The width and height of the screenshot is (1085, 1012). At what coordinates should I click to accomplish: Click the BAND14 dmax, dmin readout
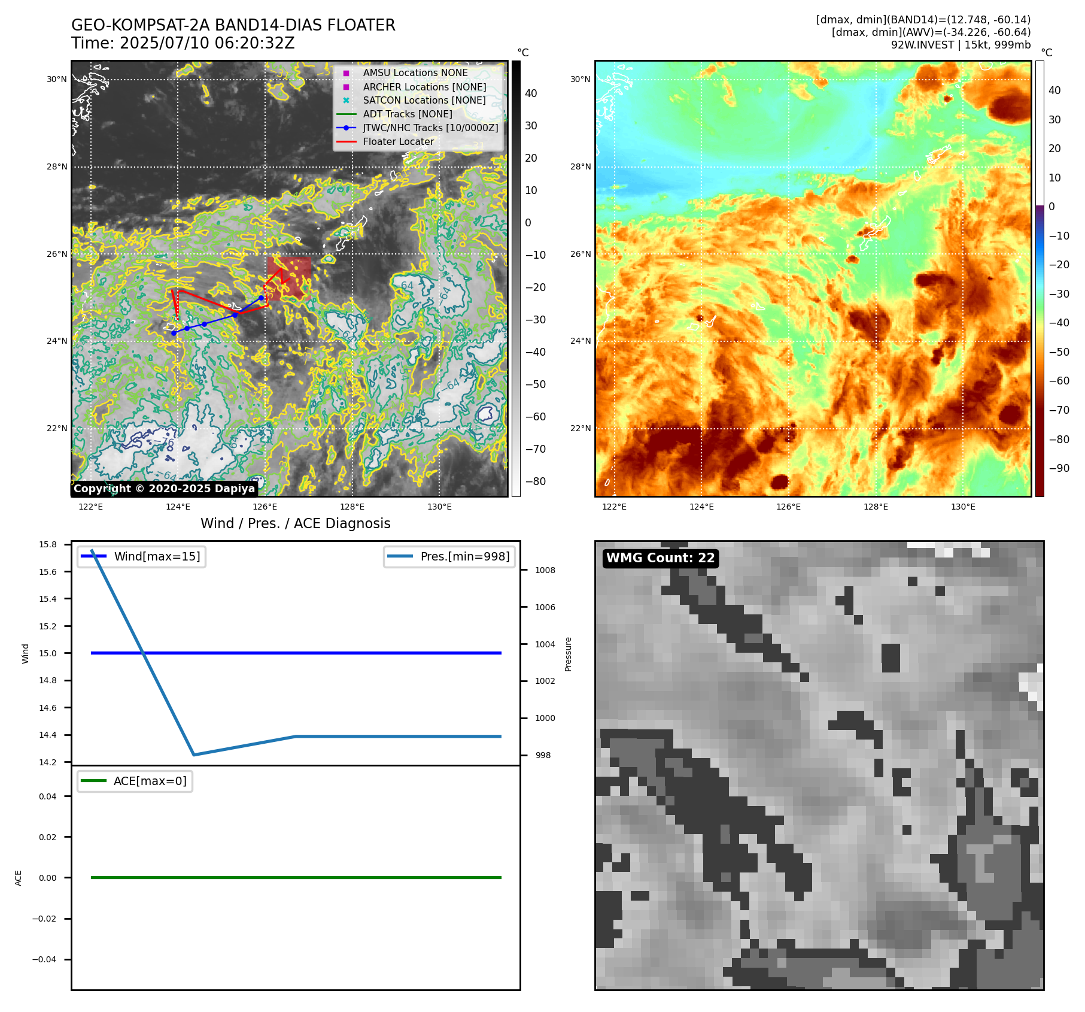point(923,20)
